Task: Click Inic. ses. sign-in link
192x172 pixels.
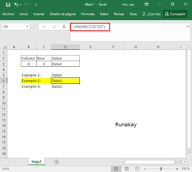Action: point(128,4)
